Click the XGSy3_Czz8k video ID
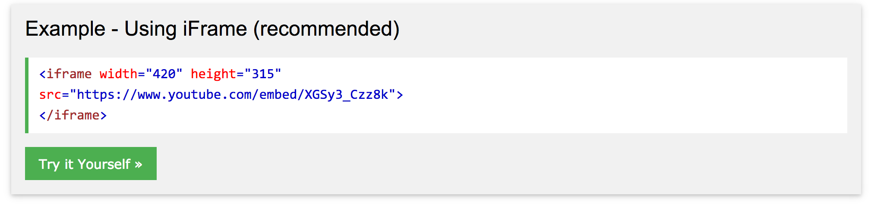Screen dimensions: 871x208 pos(347,95)
